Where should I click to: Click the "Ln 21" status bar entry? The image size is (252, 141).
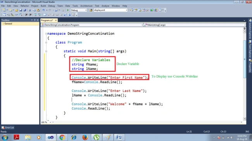189,132
